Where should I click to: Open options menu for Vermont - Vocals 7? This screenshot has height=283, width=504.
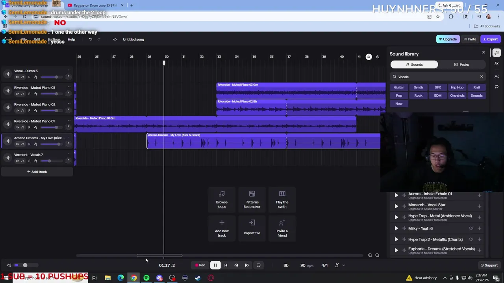(x=69, y=154)
